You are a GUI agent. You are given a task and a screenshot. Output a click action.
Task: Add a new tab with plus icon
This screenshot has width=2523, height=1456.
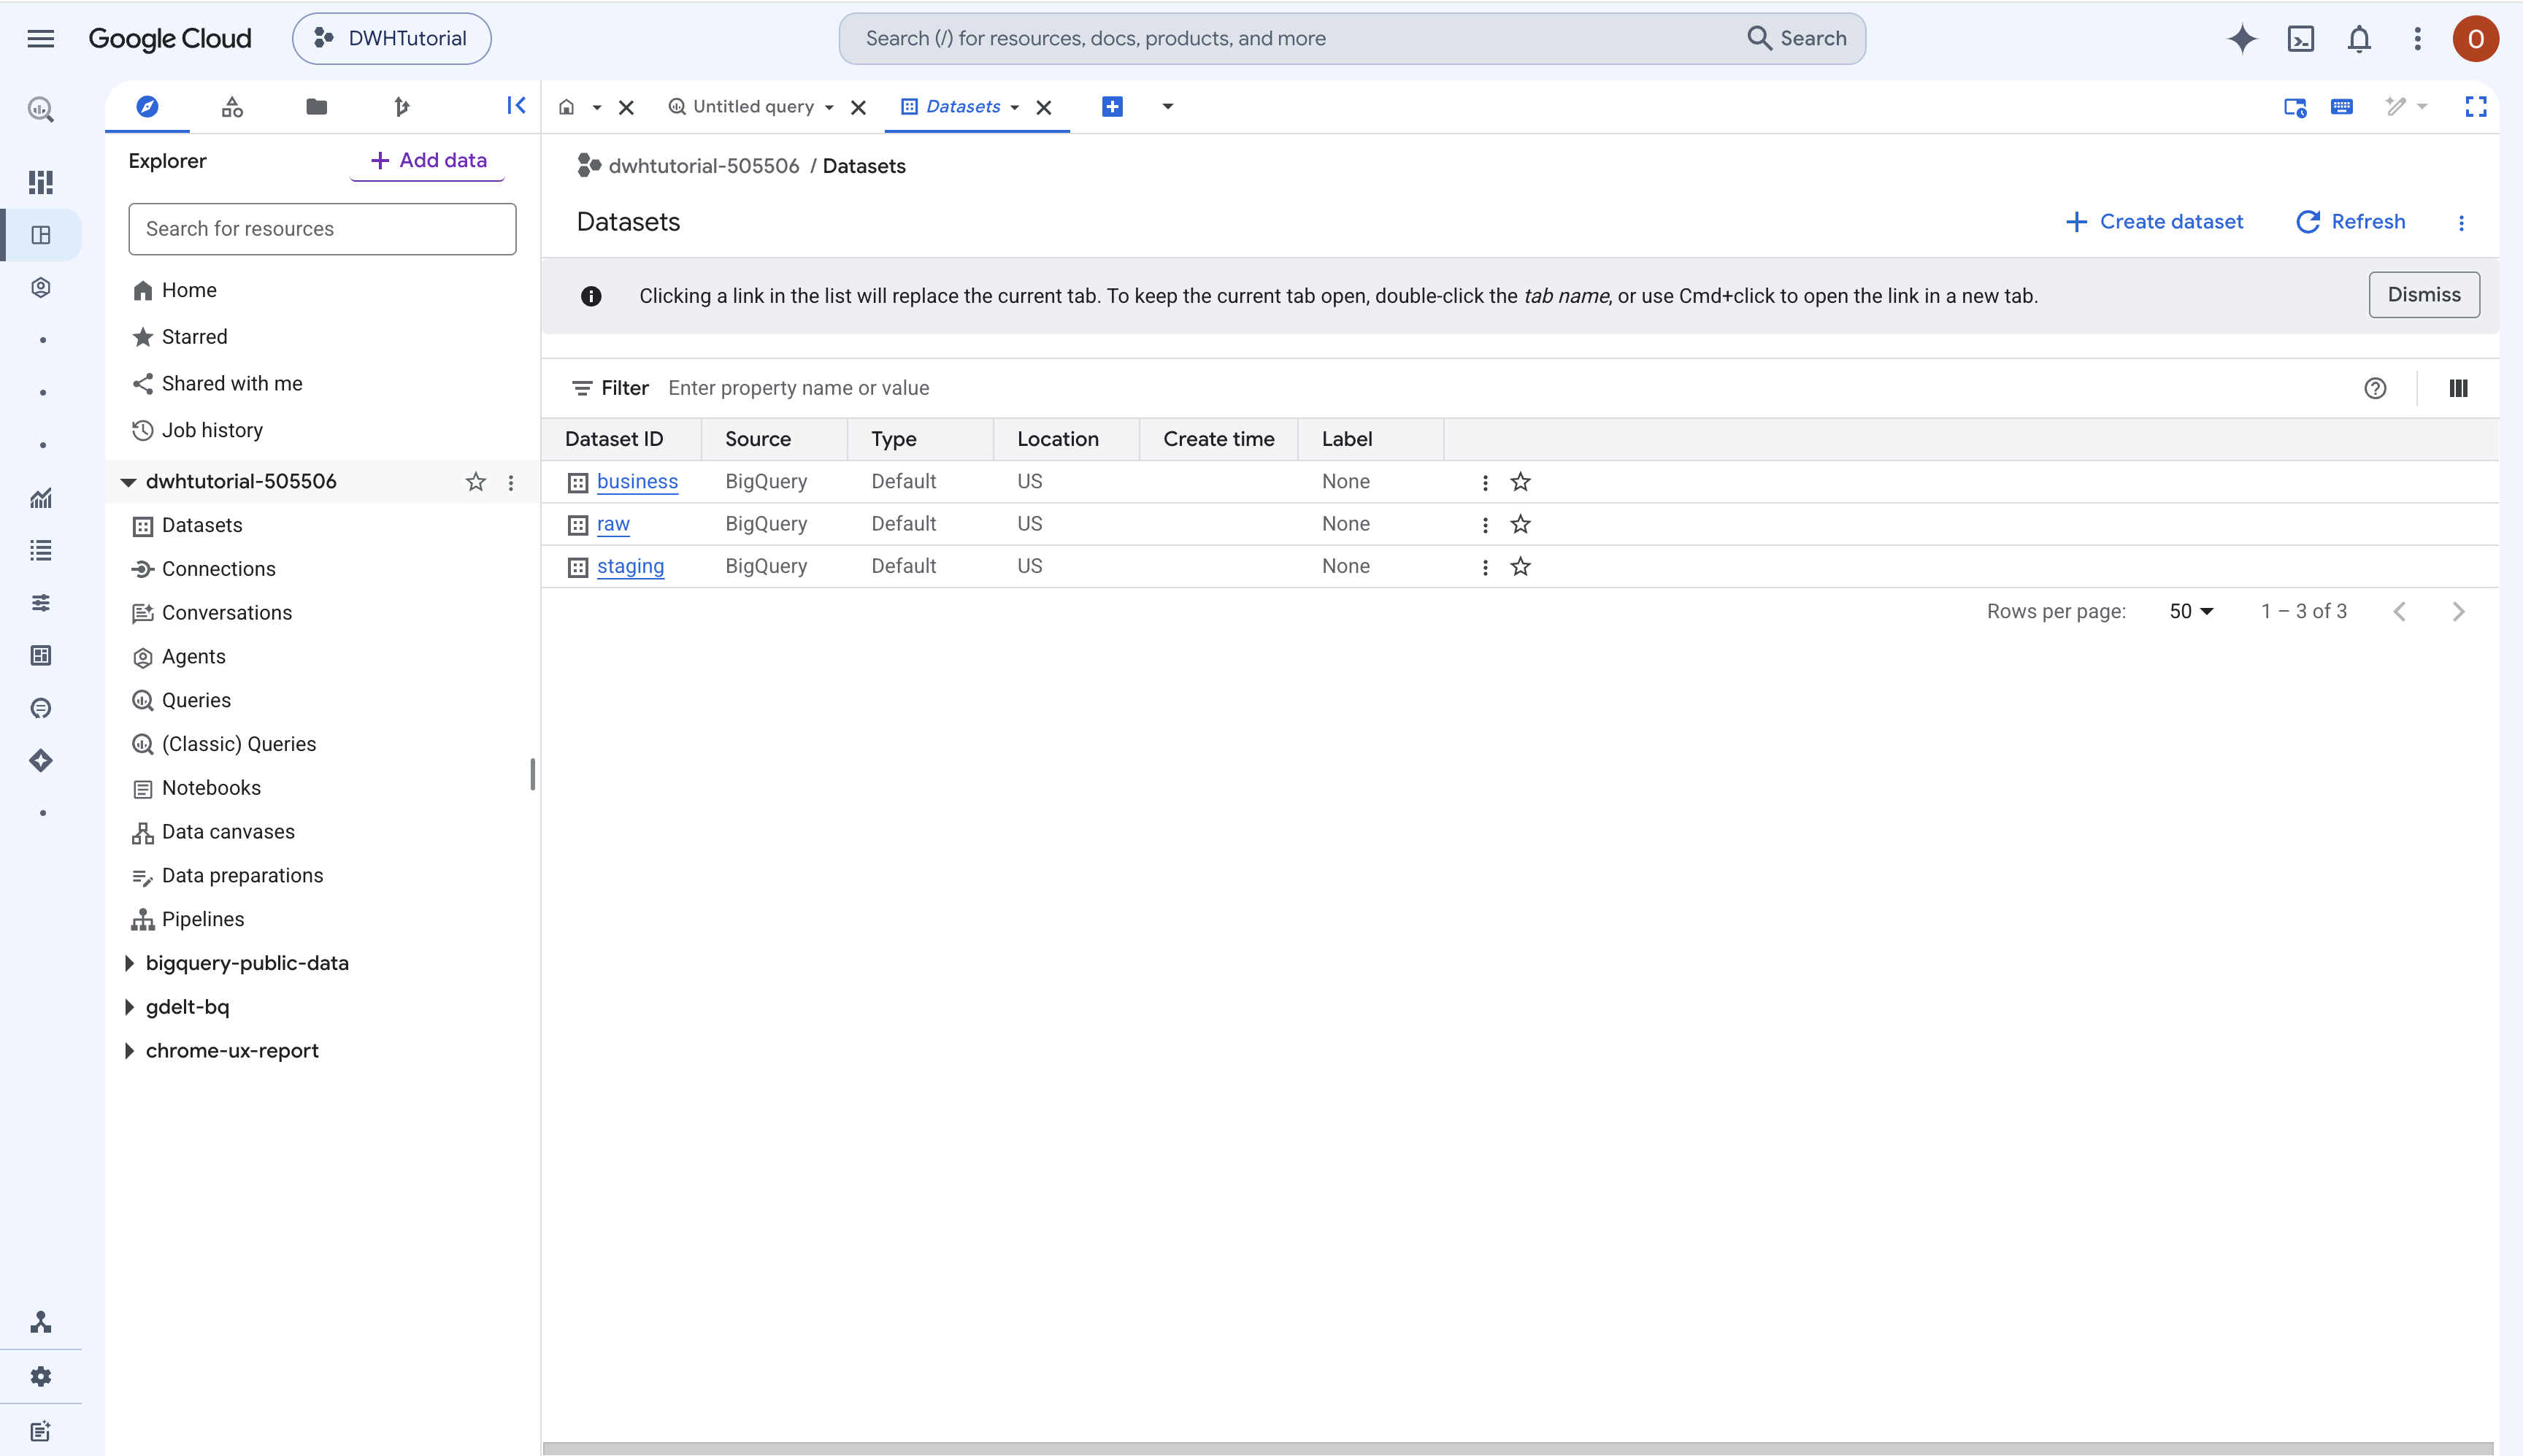tap(1112, 106)
